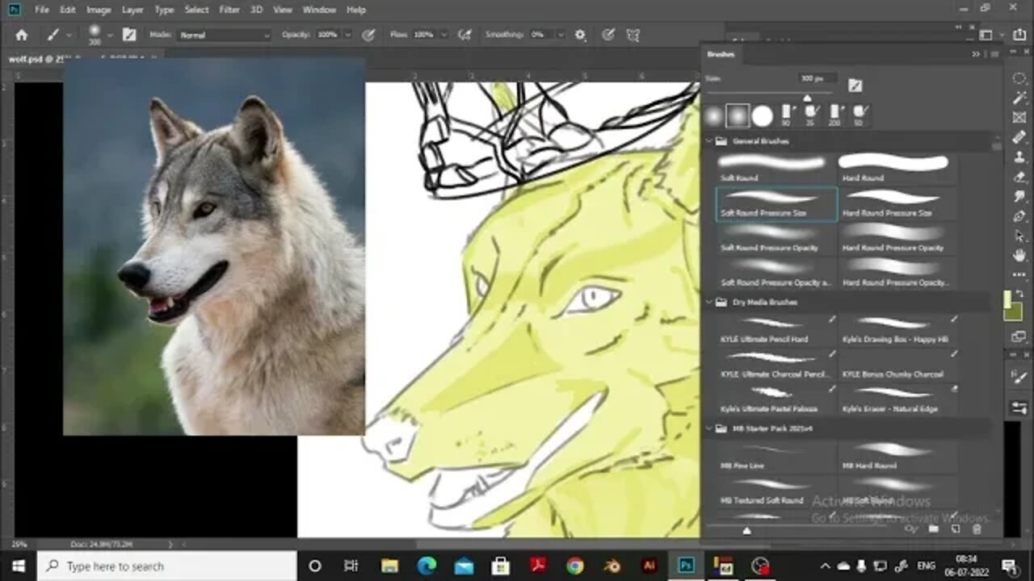Screen dimensions: 1034x581
Task: Delete brush trash icon
Action: tap(976, 529)
